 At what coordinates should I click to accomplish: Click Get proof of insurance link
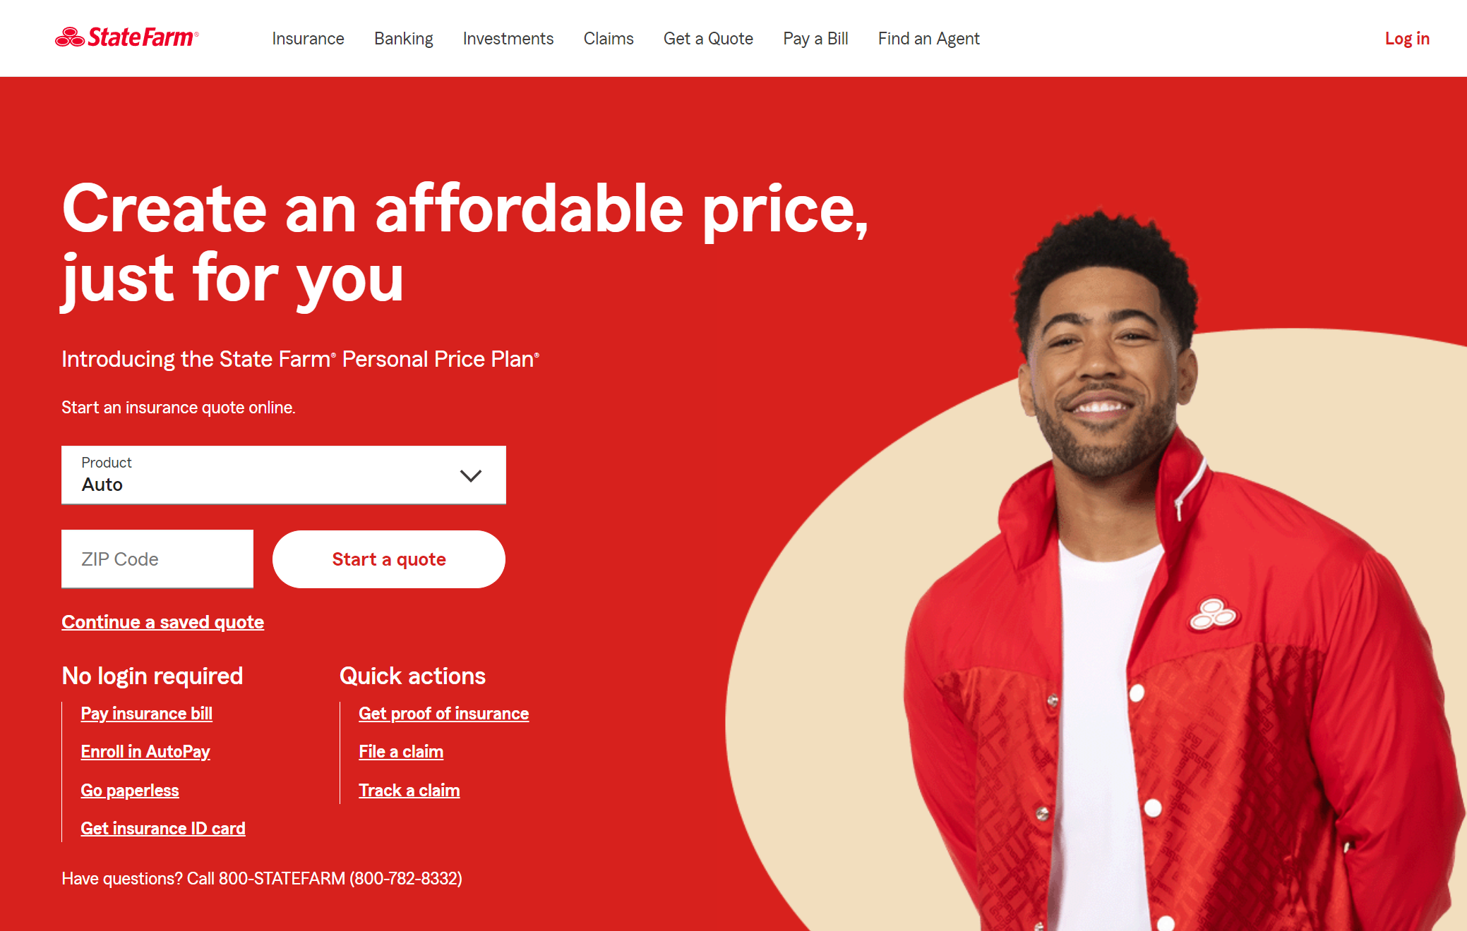click(x=445, y=711)
